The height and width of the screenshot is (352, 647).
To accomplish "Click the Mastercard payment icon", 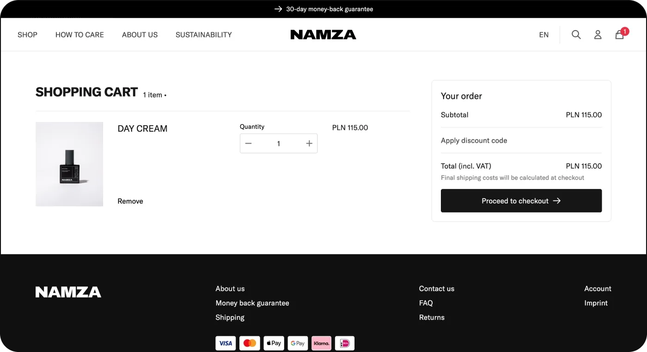I will click(250, 343).
